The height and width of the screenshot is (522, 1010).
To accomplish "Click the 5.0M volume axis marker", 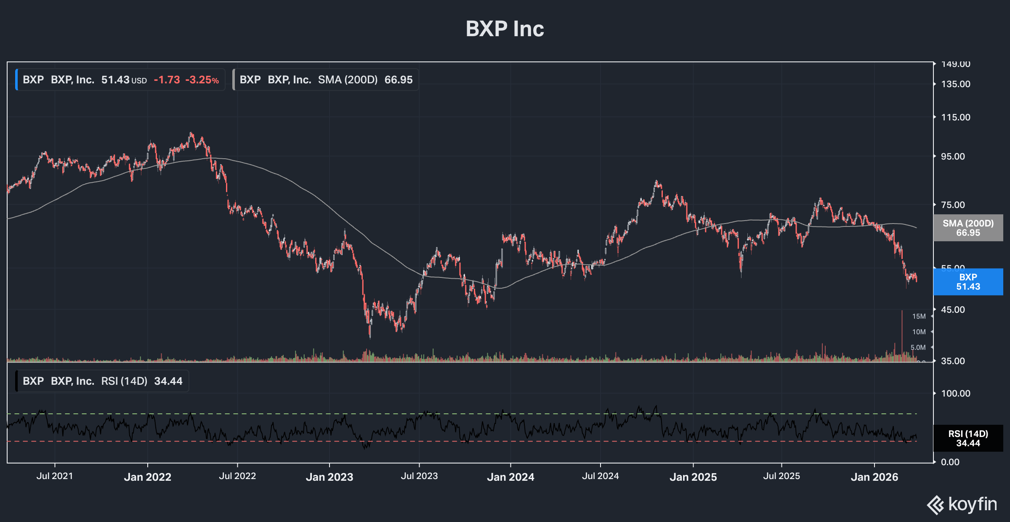I will pyautogui.click(x=918, y=347).
